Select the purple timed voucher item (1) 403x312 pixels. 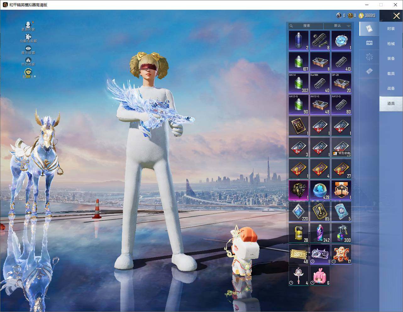[x=320, y=254]
